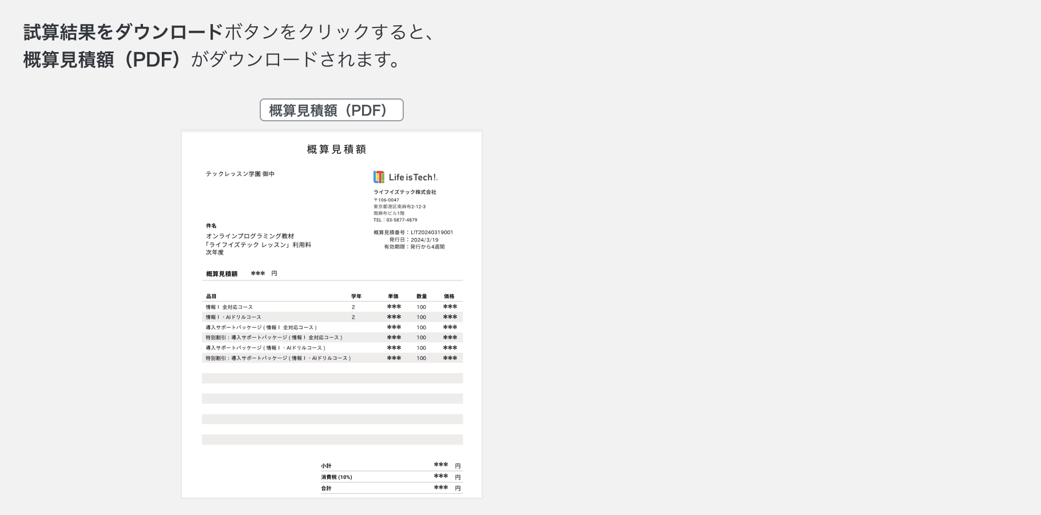1041x515 pixels.
Task: Click item 導入サポートパッケージ(情報Ⅰ・AIドリルコース) without discount
Action: [x=265, y=348]
